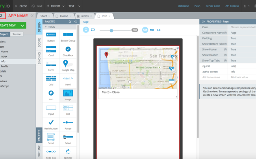Choose the Checkbox palette component
The width and height of the screenshot is (256, 159).
click(x=68, y=51)
